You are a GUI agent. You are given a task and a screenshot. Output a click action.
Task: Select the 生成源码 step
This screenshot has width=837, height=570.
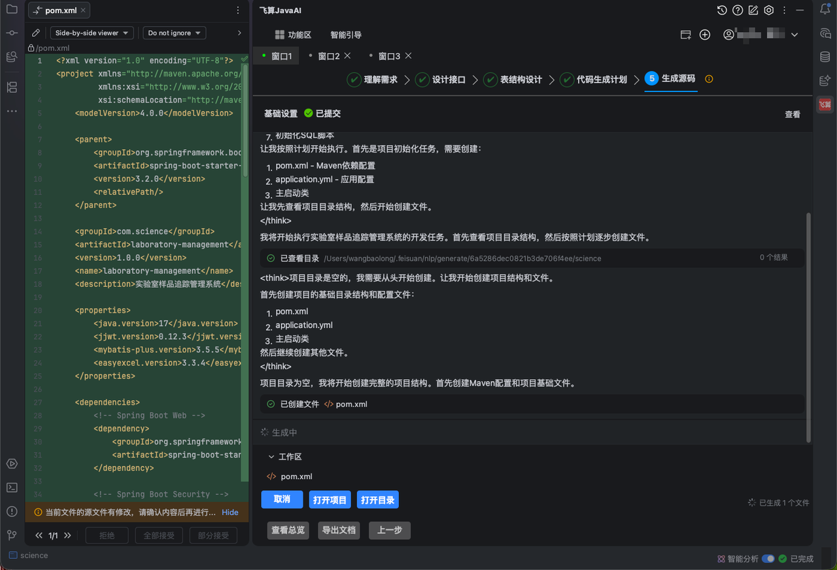[x=670, y=79]
